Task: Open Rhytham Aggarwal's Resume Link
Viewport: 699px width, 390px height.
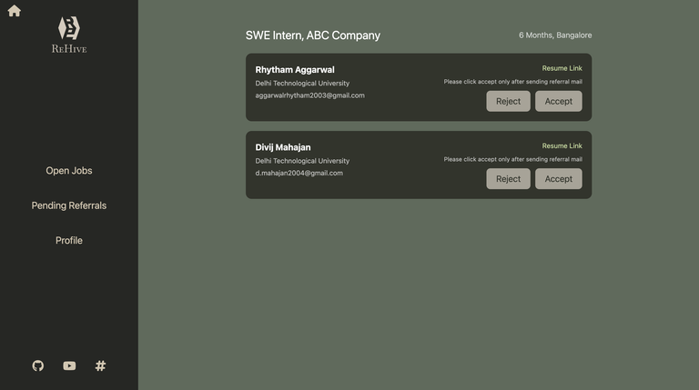Action: (x=562, y=68)
